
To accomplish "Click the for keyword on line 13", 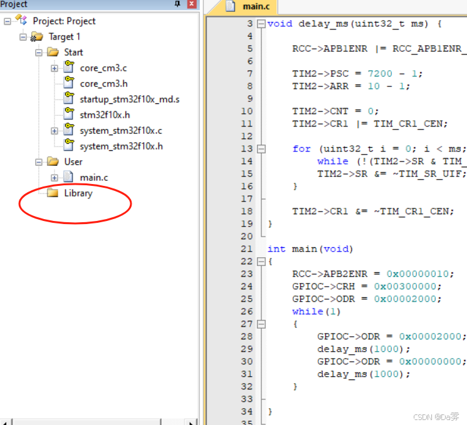I will [x=302, y=149].
